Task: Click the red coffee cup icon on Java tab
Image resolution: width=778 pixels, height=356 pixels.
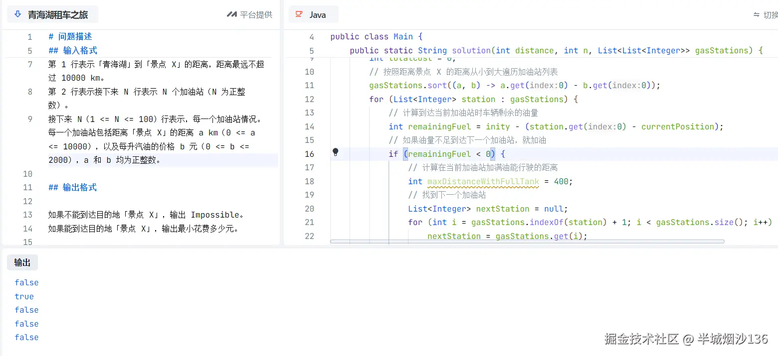Action: (x=298, y=14)
